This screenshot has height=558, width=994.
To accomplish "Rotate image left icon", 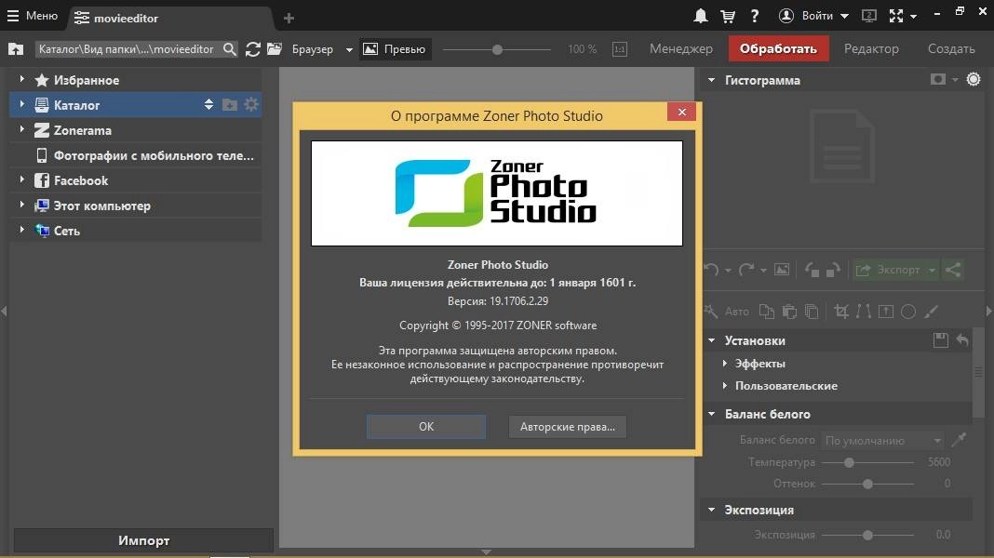I will [x=813, y=270].
